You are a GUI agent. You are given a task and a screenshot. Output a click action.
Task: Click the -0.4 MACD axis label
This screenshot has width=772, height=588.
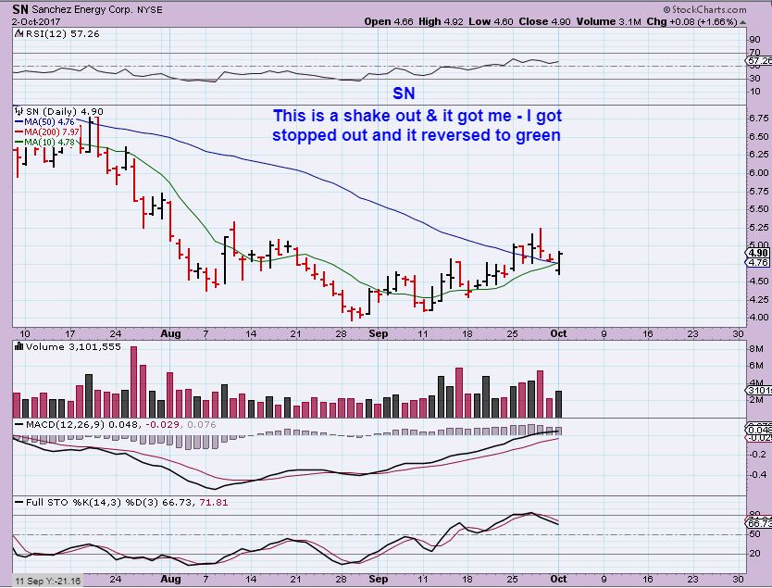click(x=757, y=475)
